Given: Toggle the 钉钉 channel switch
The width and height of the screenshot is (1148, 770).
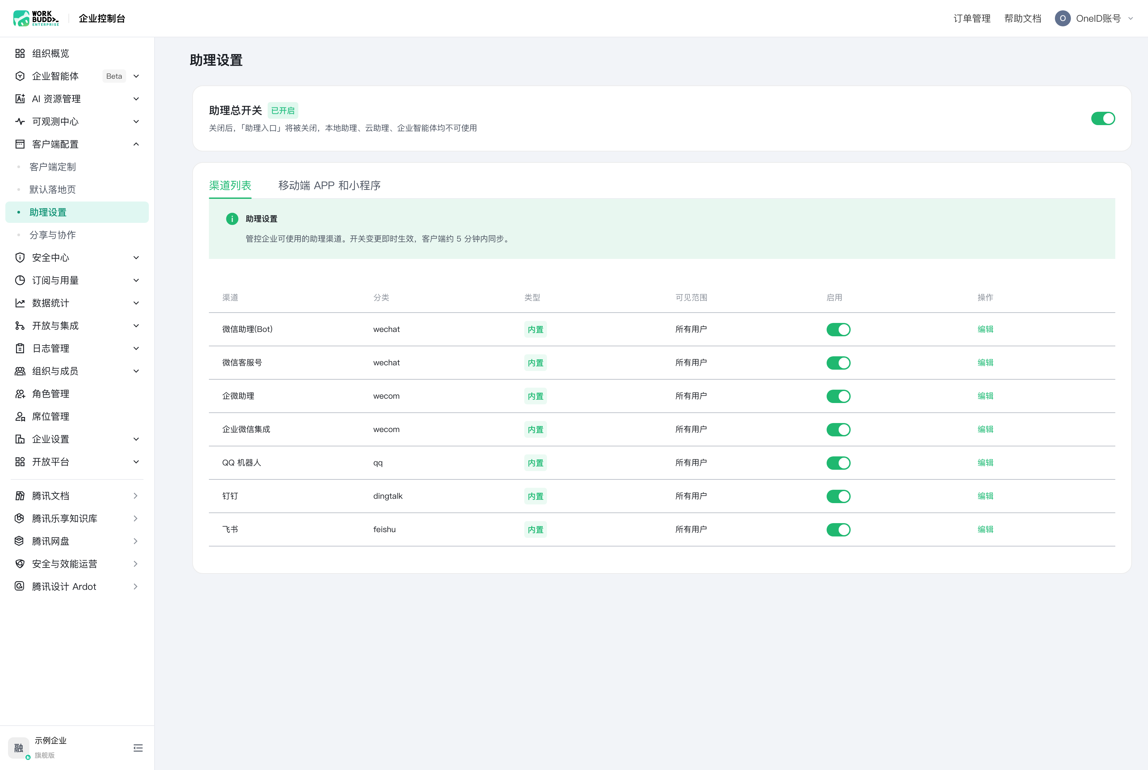Looking at the screenshot, I should [x=838, y=496].
